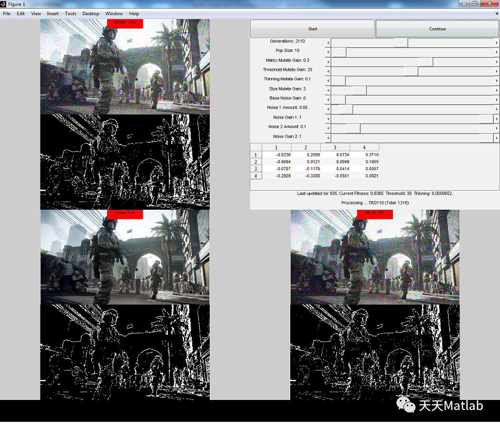Click the dock arrow in menu bar
Viewport: 500px width, 428px height.
(x=497, y=13)
